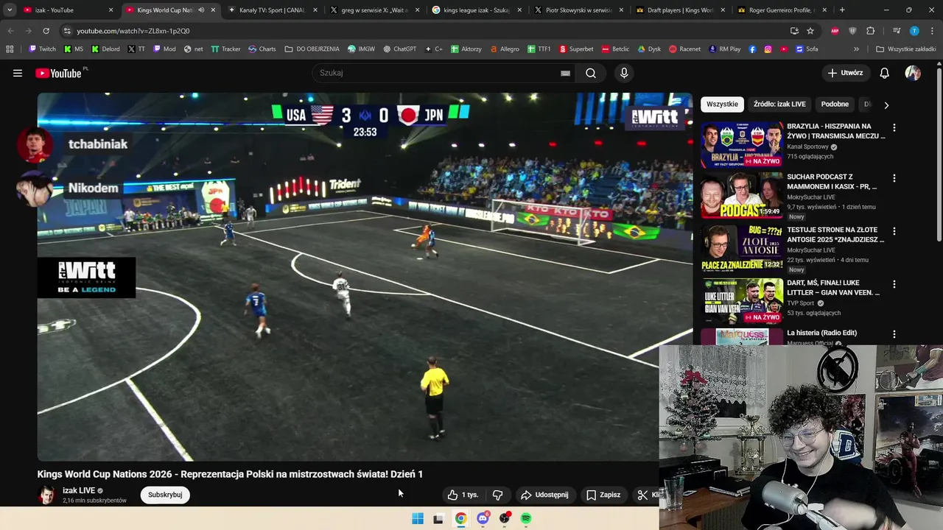Screen dimensions: 943x530
Task: Open the DO OBEJRZENIA bookmarks folder
Action: 312,49
